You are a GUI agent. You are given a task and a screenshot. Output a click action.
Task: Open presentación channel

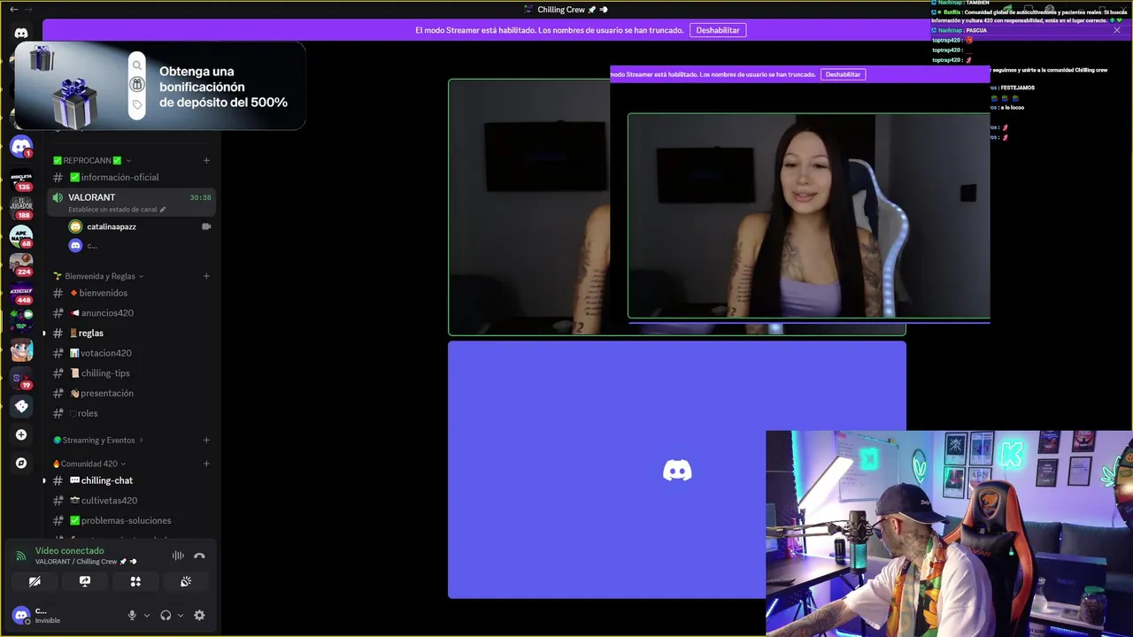click(131, 393)
